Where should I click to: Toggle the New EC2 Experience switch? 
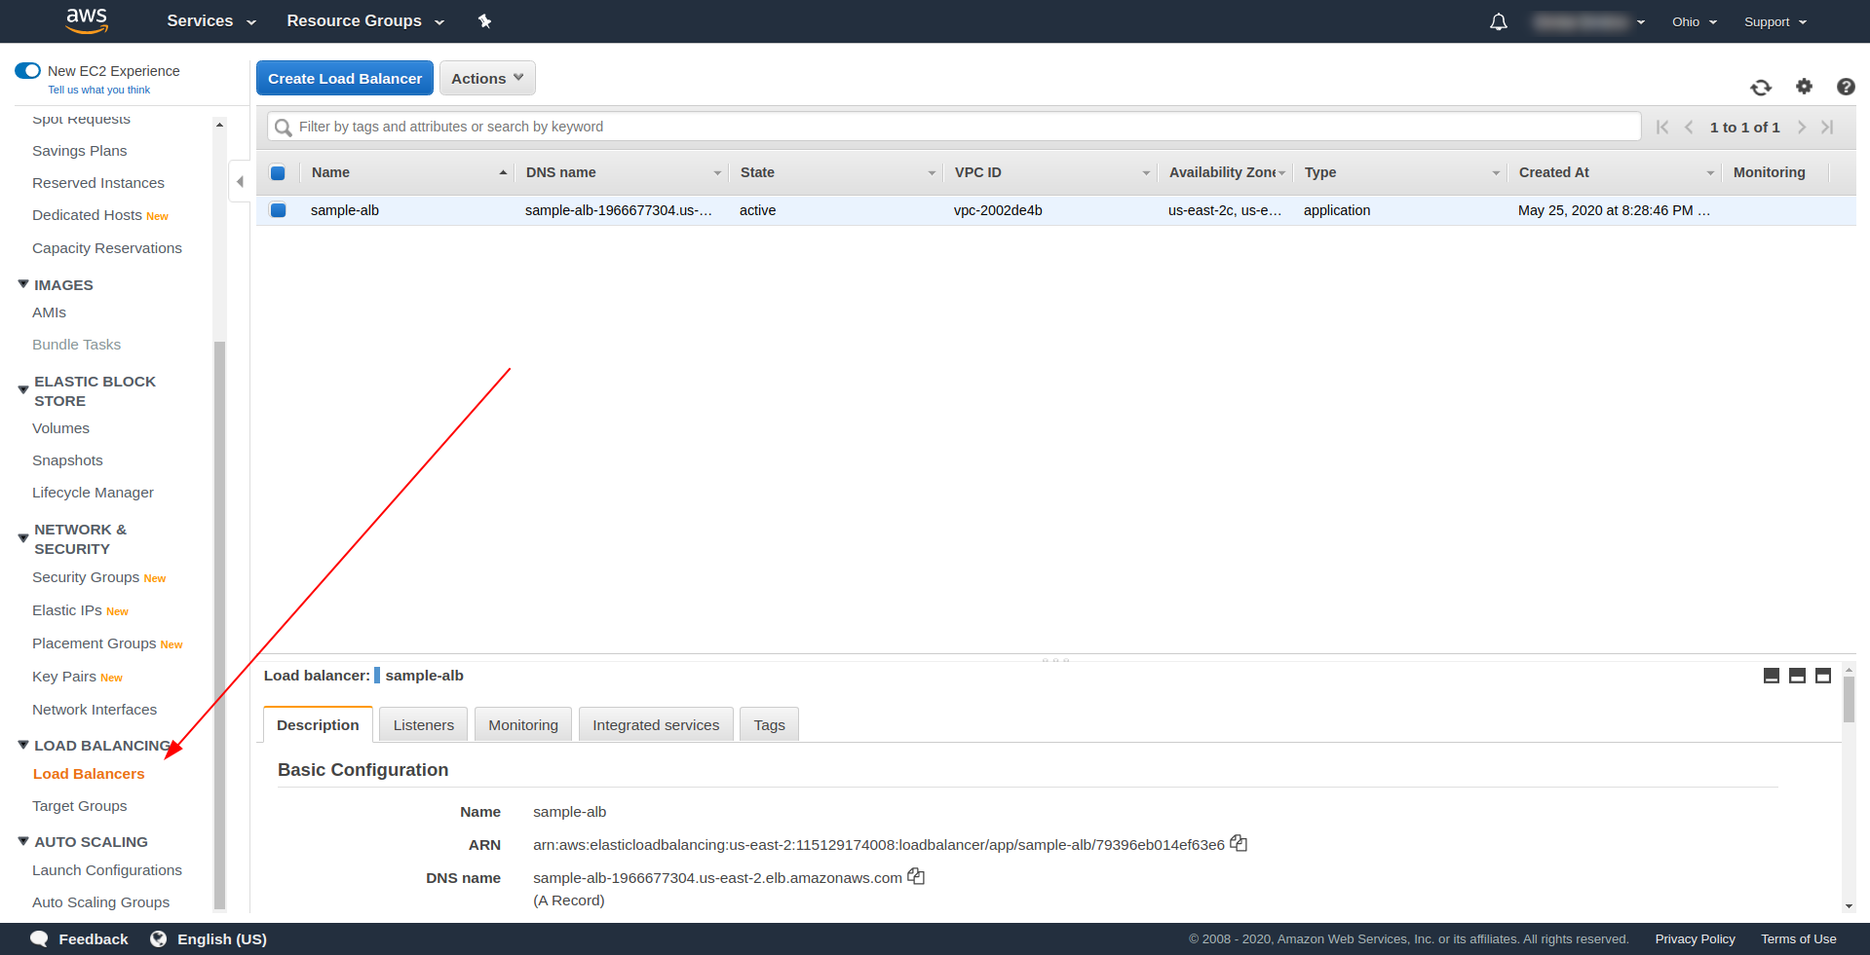[27, 71]
